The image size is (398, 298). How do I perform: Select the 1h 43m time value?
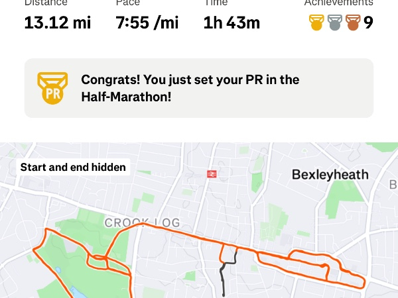(232, 23)
